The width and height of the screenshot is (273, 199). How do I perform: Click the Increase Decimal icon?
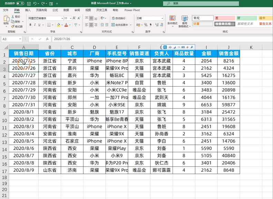(x=157, y=25)
